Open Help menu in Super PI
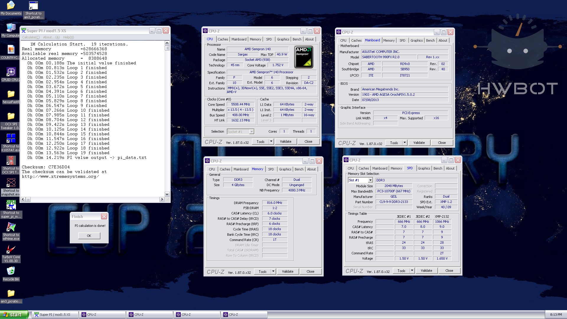The image size is (567, 319). [x=68, y=37]
